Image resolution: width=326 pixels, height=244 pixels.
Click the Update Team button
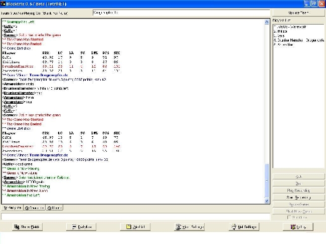tap(298, 13)
